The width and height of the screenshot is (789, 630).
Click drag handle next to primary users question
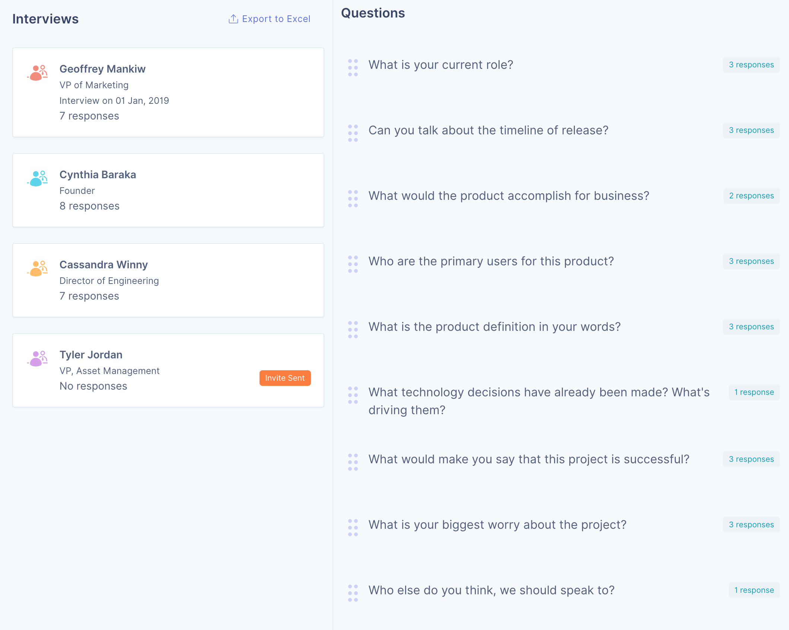click(353, 264)
